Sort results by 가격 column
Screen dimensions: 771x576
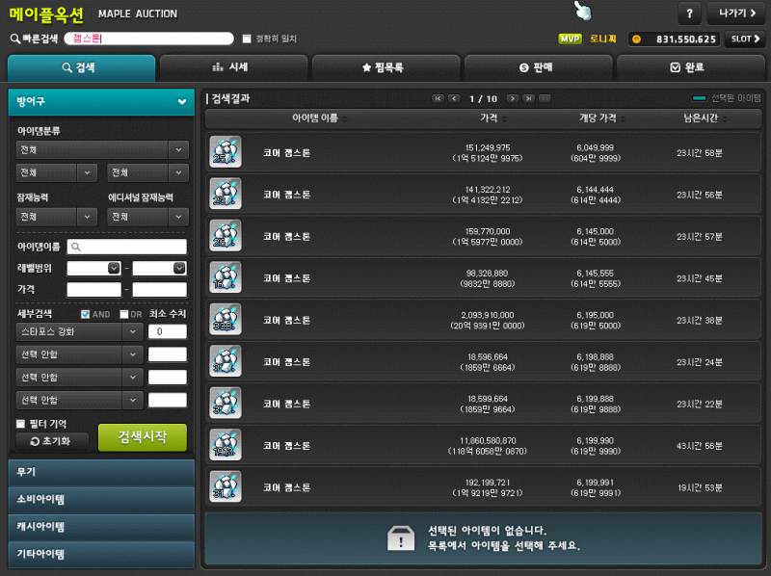click(493, 118)
